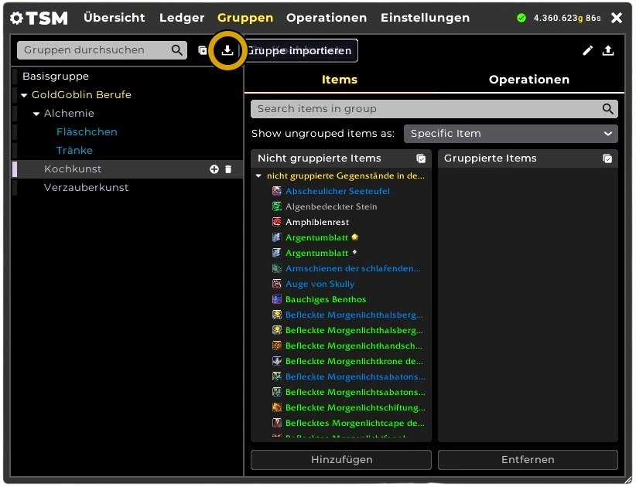
Task: Click the TSM gear logo icon
Action: click(16, 18)
